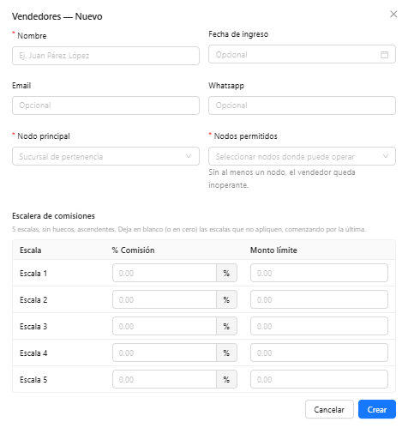Click the 'Nodos permitidos' label
The height and width of the screenshot is (428, 408).
pyautogui.click(x=245, y=136)
